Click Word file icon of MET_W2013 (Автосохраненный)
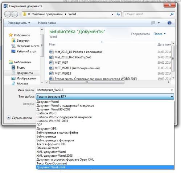This screenshot has width=181, height=173. coord(51,68)
